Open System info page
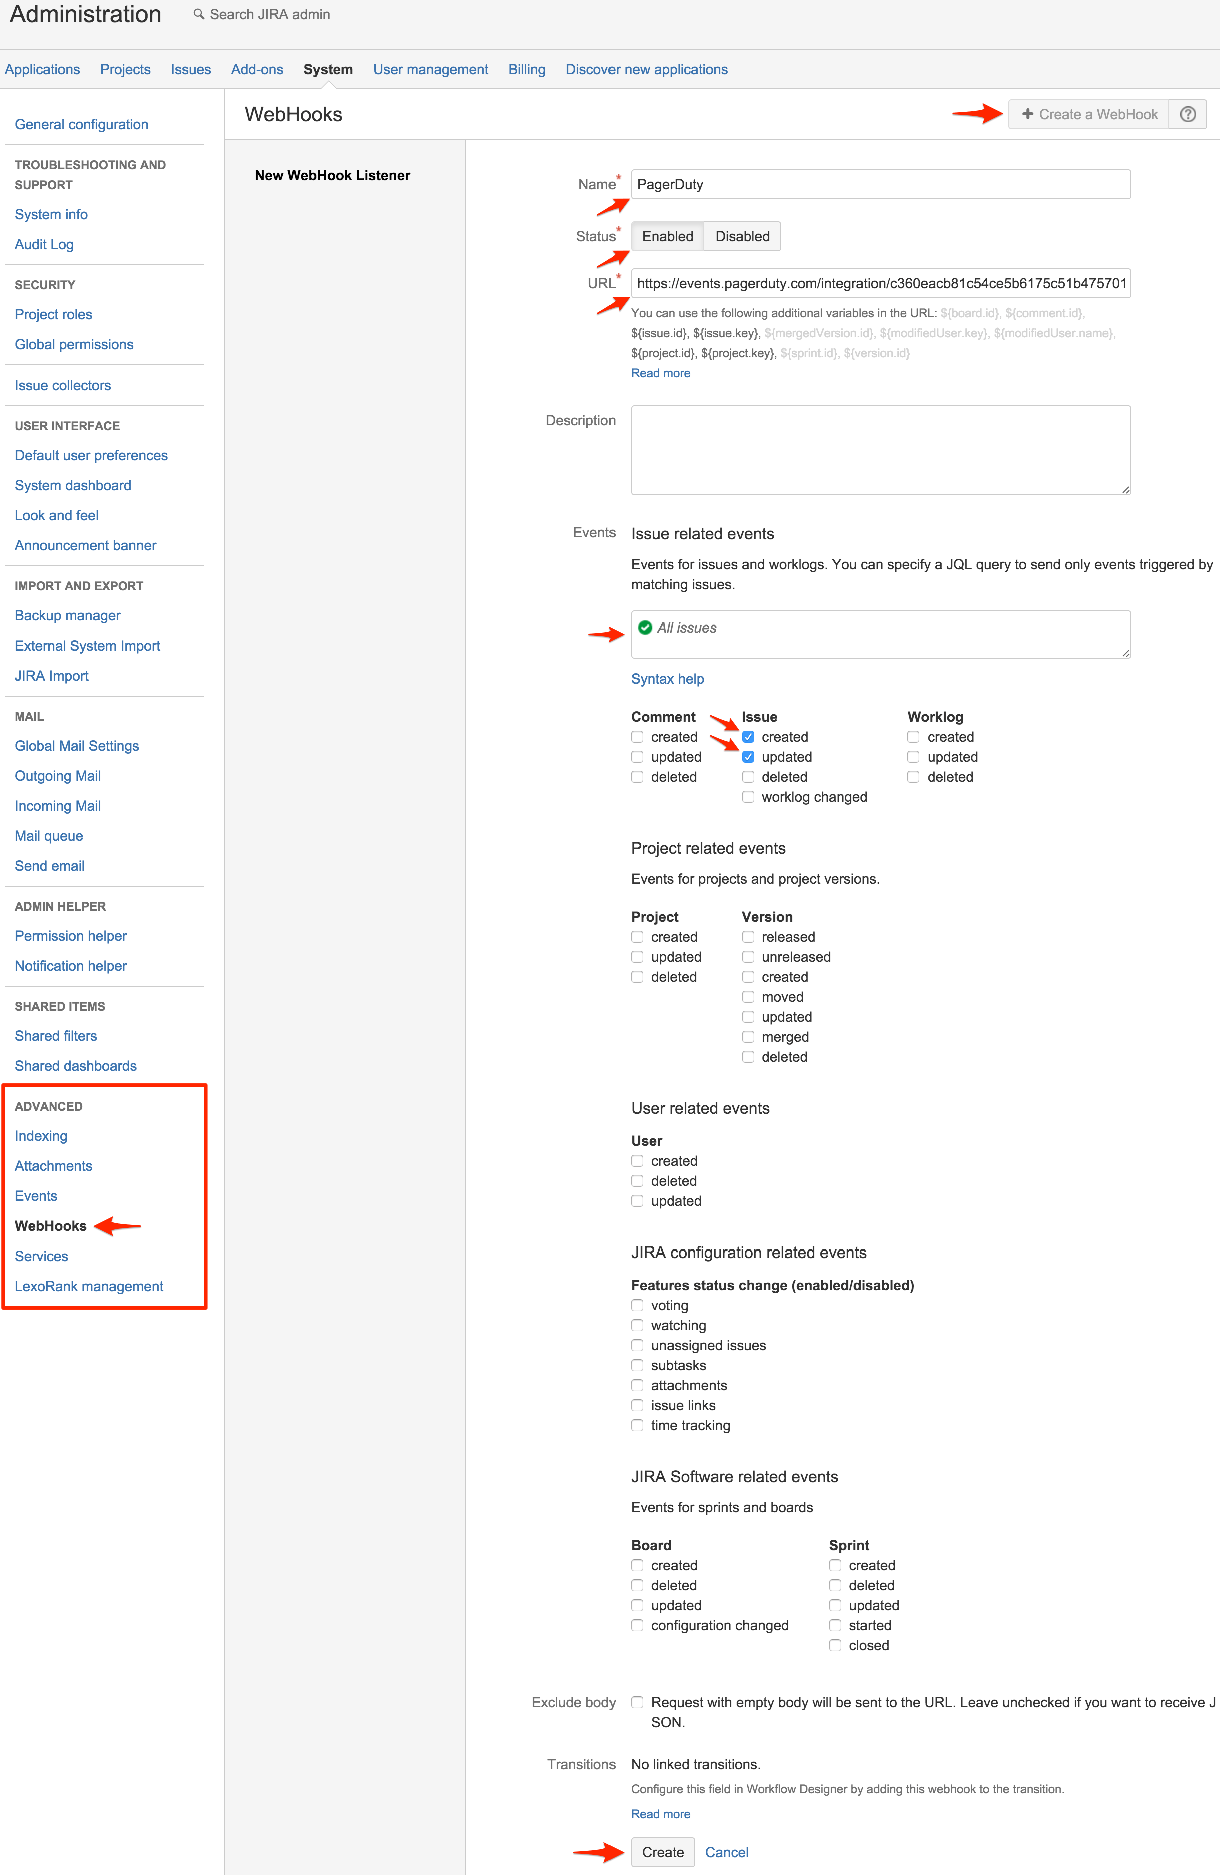 (x=51, y=214)
